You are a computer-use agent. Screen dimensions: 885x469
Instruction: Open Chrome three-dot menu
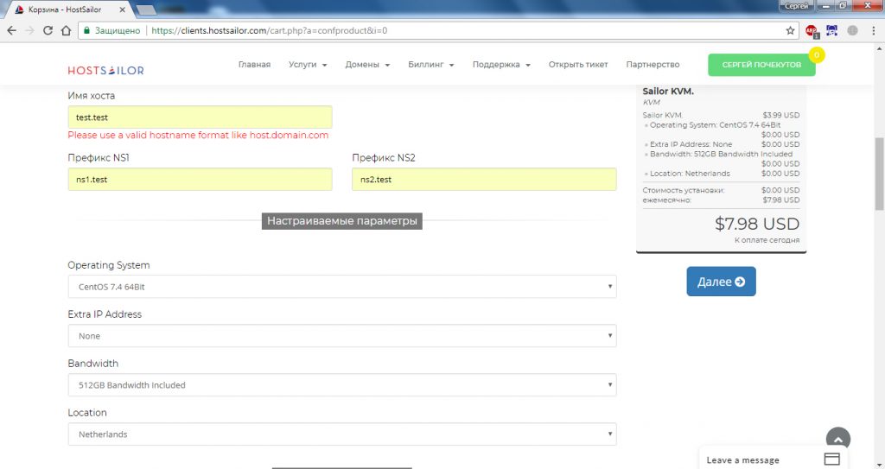(873, 30)
